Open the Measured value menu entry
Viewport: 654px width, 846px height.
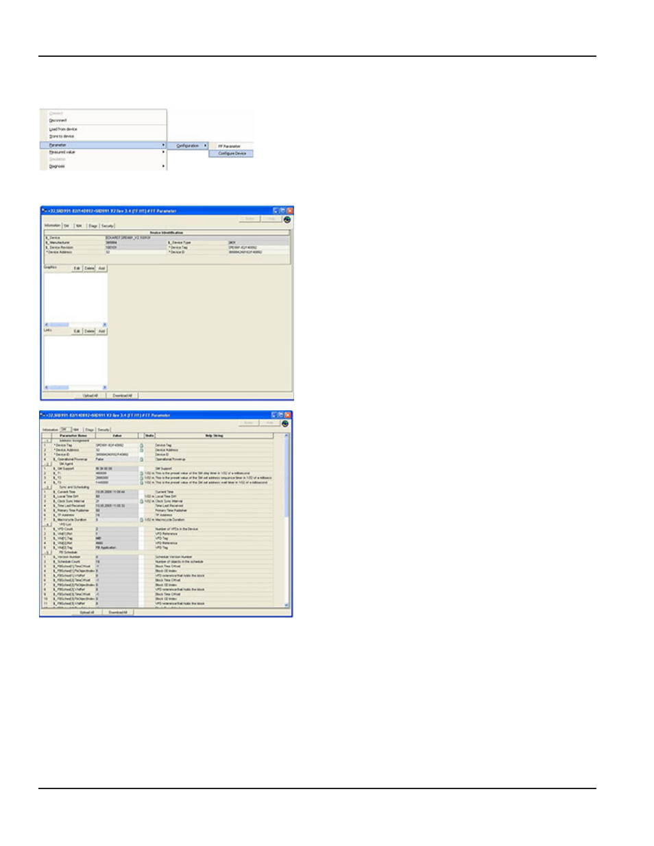104,152
